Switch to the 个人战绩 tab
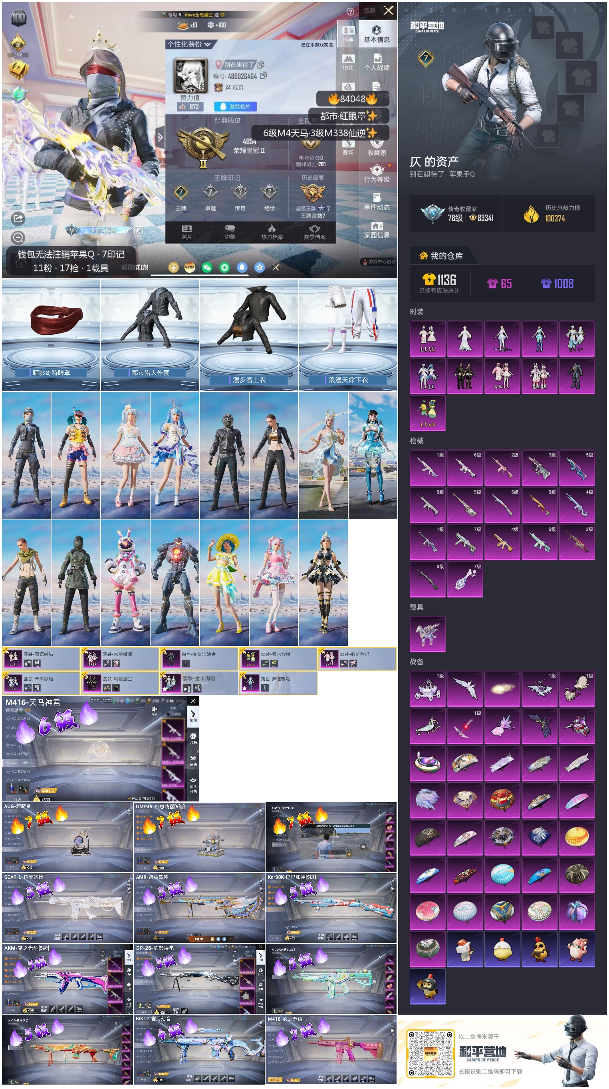This screenshot has height=1089, width=609. [x=377, y=62]
